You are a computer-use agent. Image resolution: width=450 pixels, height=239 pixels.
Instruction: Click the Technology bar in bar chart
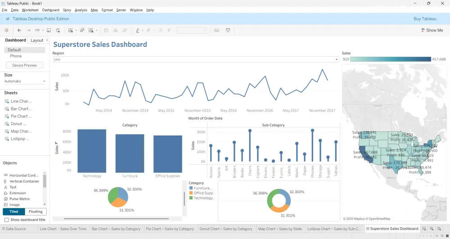[92, 151]
